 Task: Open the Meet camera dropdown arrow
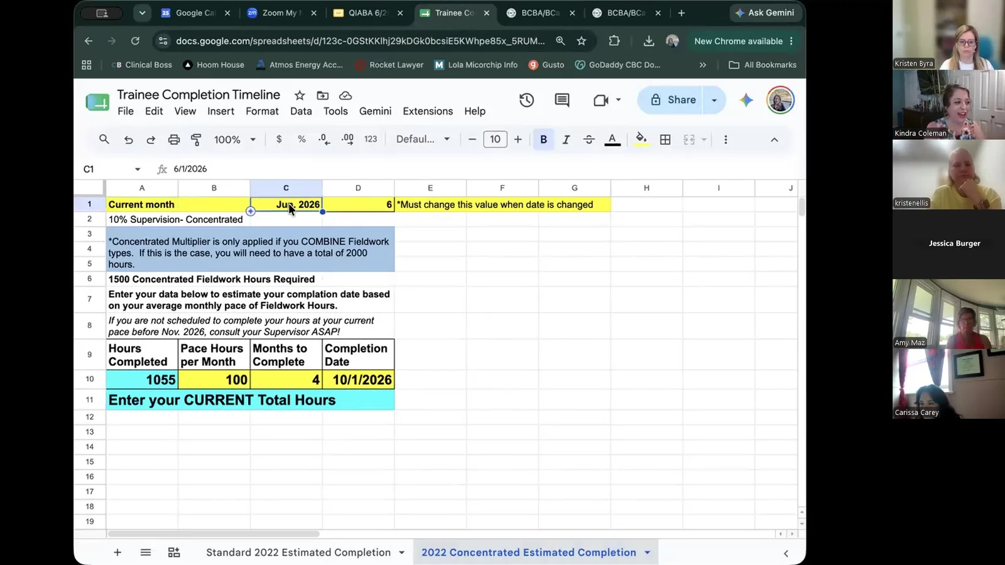(x=618, y=100)
